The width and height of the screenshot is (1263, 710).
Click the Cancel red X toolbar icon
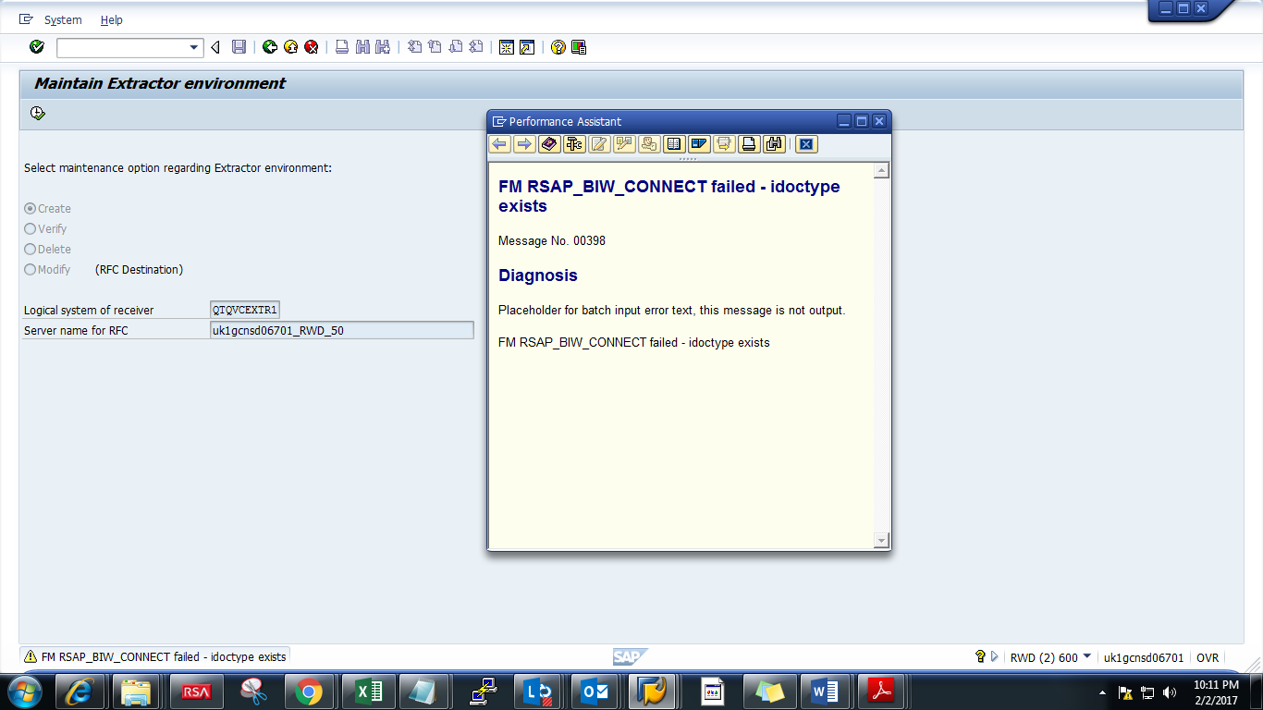click(x=312, y=46)
